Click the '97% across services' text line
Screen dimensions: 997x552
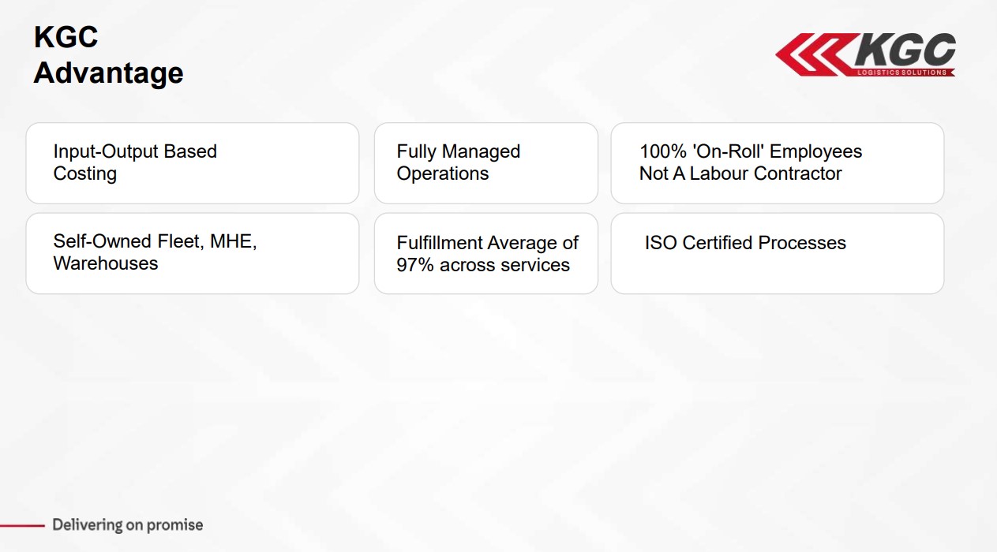[483, 265]
